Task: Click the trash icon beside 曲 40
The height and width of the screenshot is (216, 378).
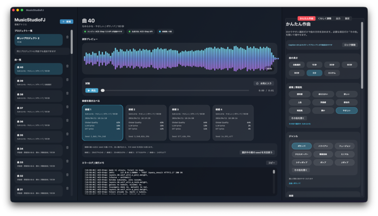Action: click(67, 66)
